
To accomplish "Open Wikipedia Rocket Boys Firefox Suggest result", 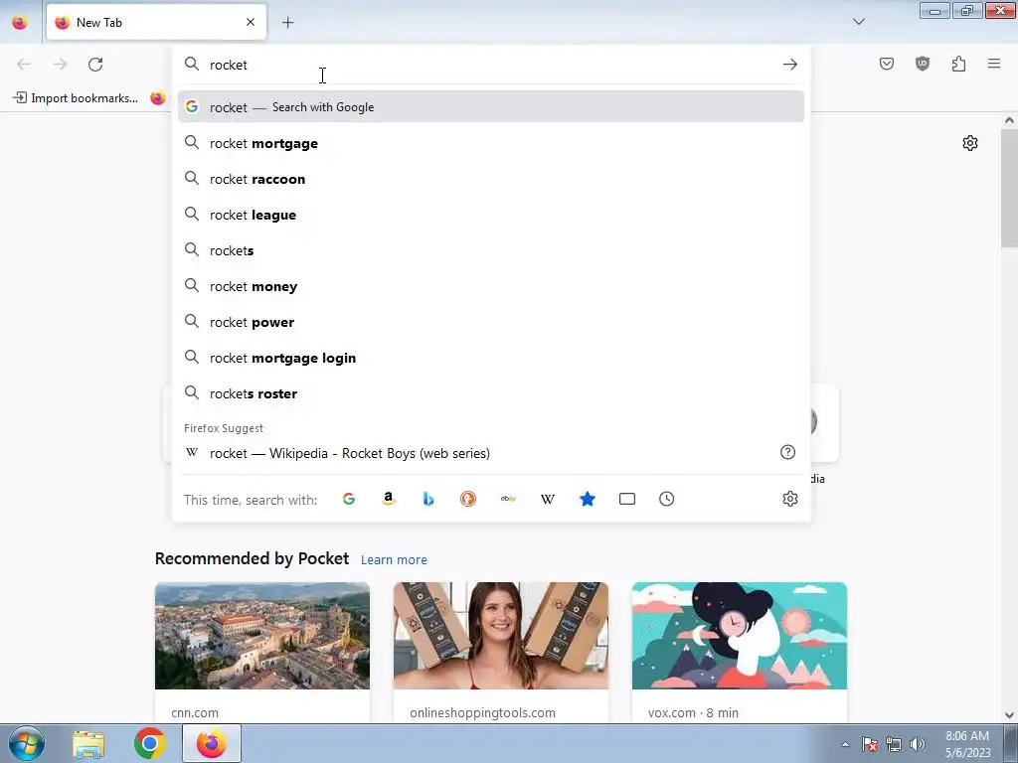I will click(478, 453).
